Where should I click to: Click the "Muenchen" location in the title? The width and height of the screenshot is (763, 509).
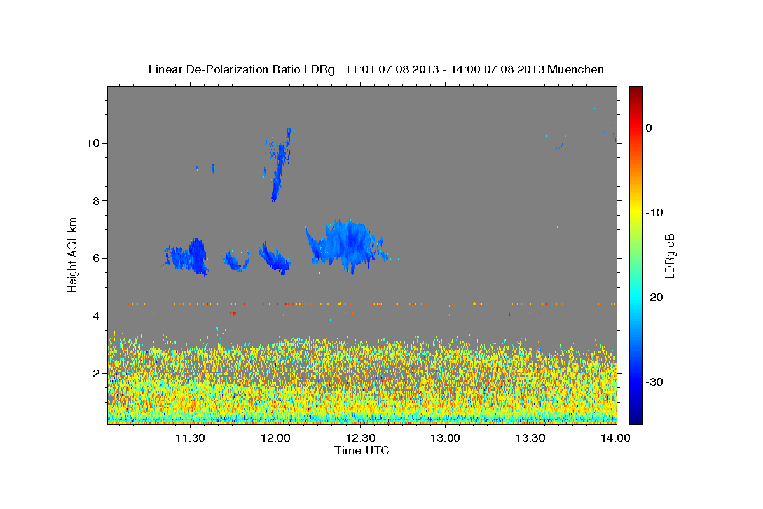pos(575,69)
